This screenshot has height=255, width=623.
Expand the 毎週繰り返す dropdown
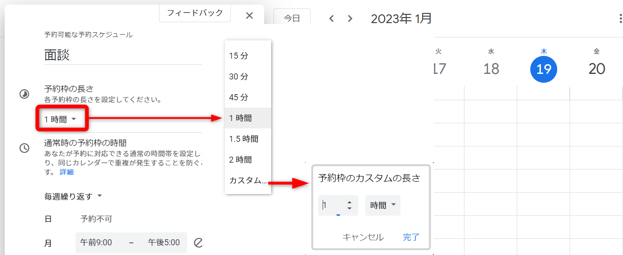tap(73, 196)
